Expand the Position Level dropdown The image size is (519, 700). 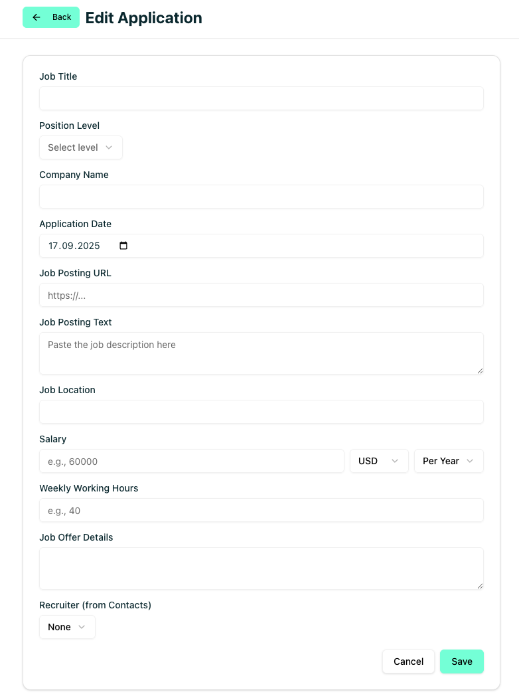point(80,147)
